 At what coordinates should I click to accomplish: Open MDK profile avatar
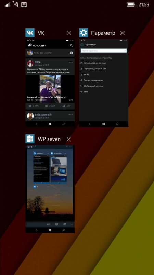click(30, 63)
